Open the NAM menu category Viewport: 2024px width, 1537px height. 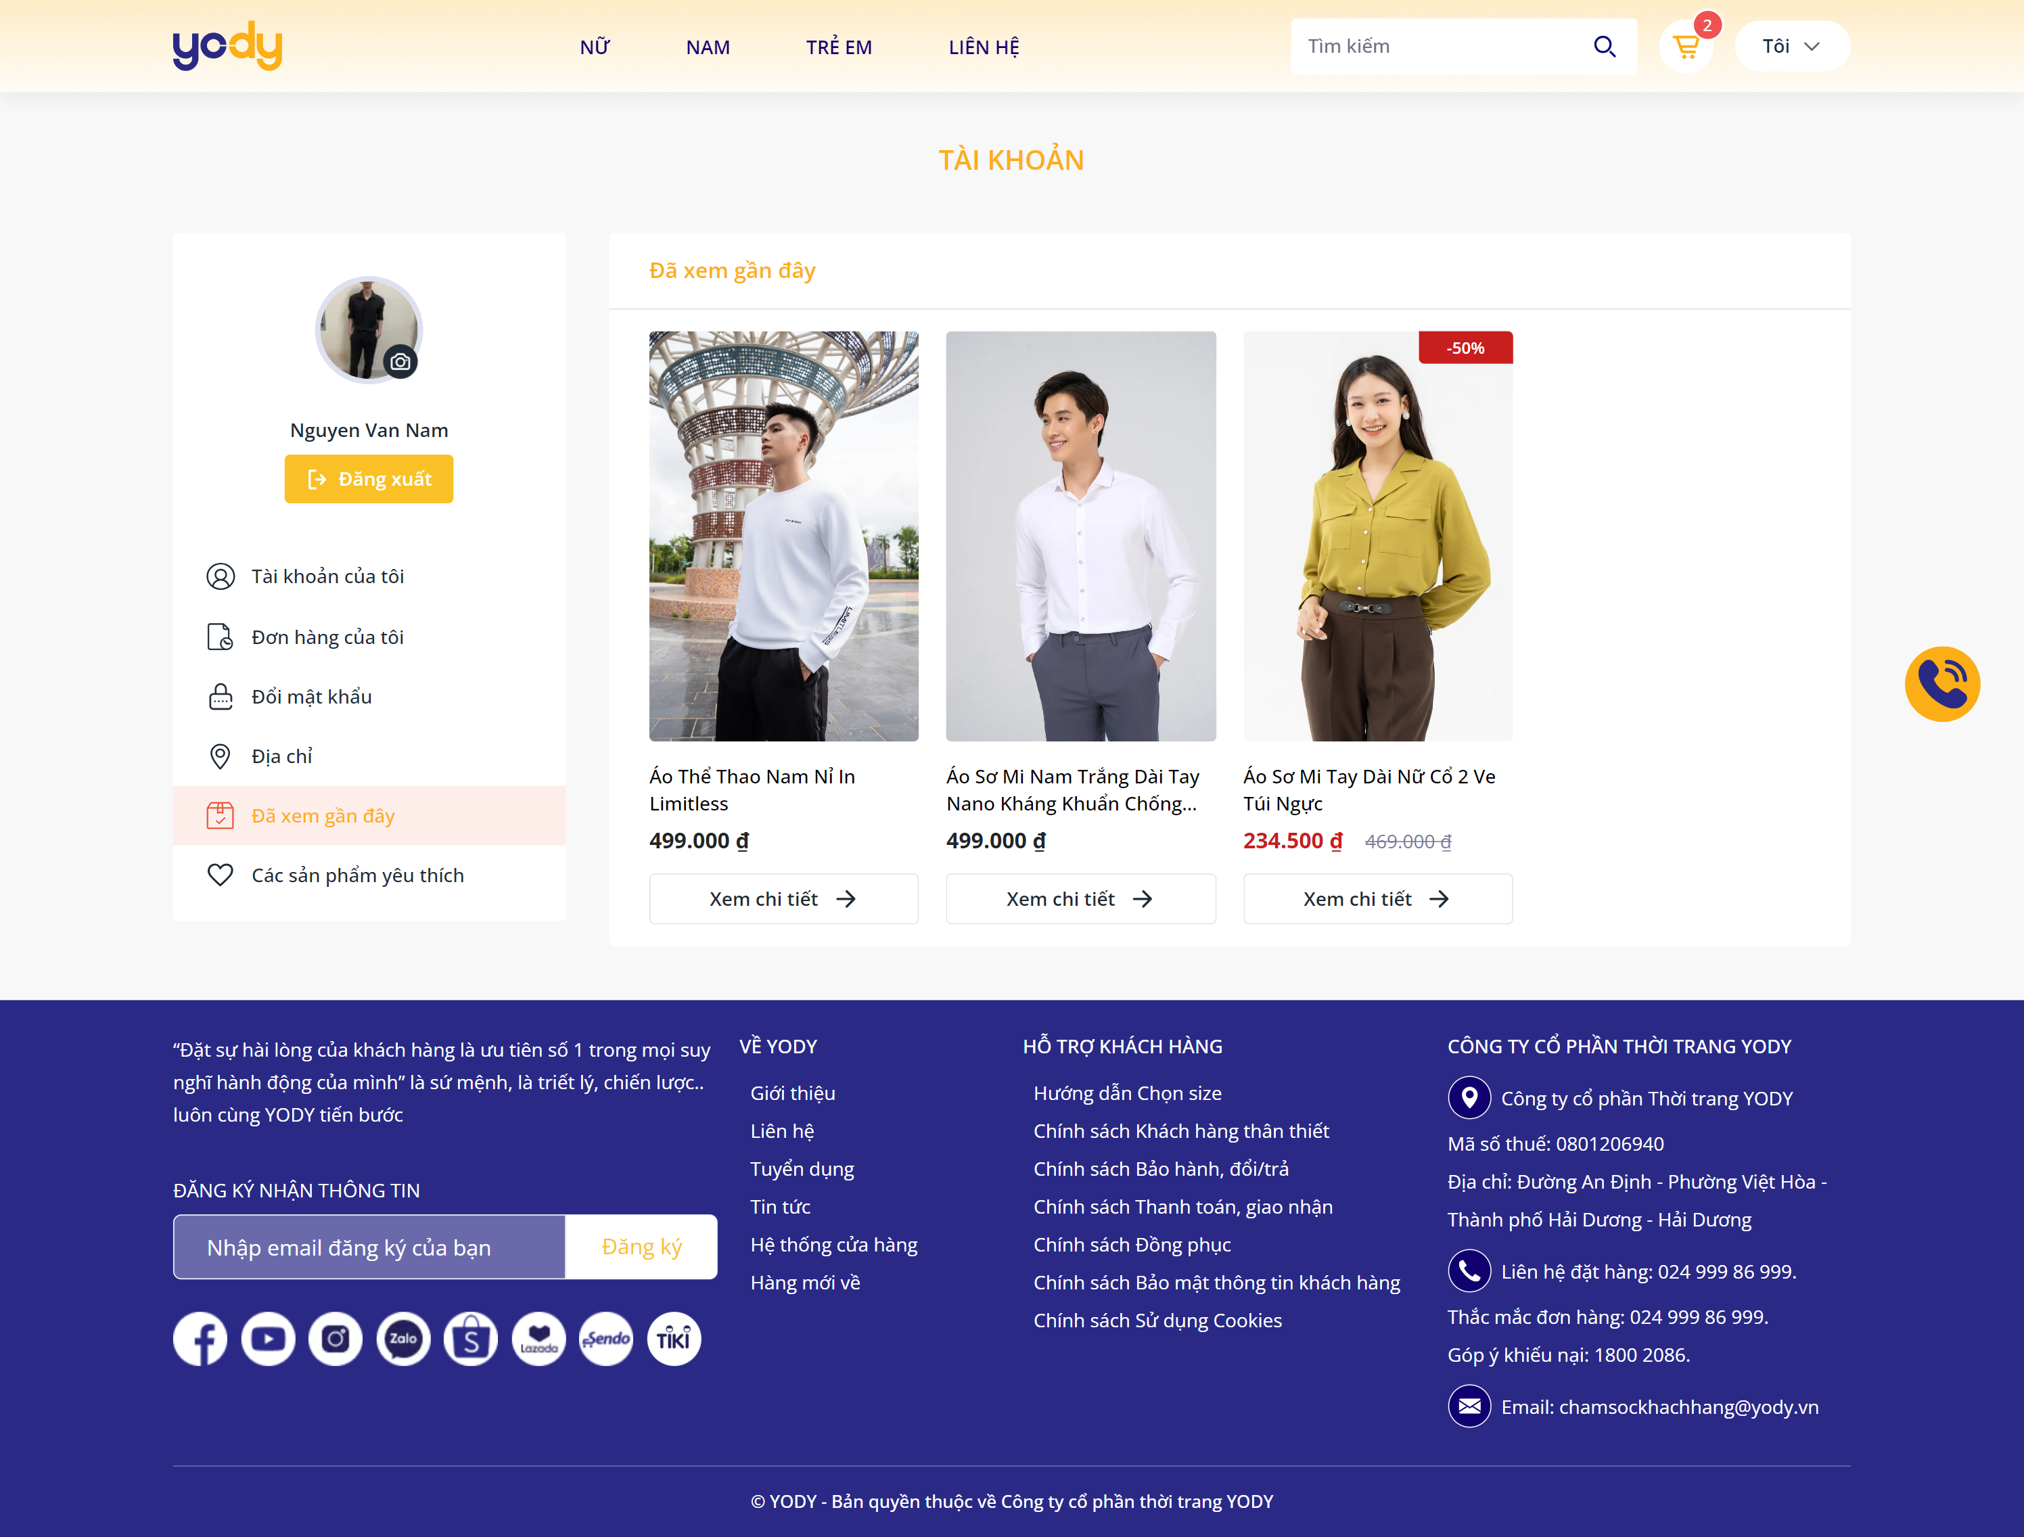pos(708,47)
